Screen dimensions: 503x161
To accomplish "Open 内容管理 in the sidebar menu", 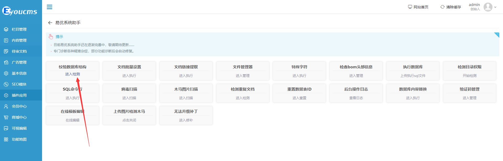I will [x=19, y=40].
